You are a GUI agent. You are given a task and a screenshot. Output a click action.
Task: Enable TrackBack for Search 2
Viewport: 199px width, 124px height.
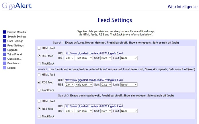tap(39, 90)
